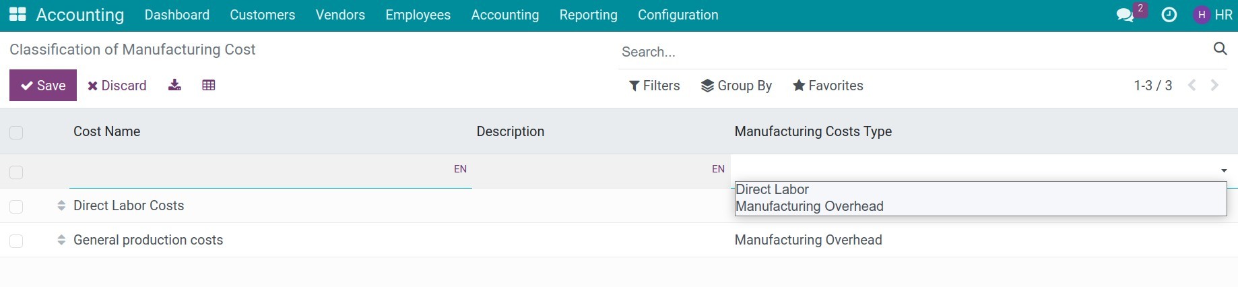The height and width of the screenshot is (287, 1238).
Task: Sort by the Description column header
Action: [x=511, y=131]
